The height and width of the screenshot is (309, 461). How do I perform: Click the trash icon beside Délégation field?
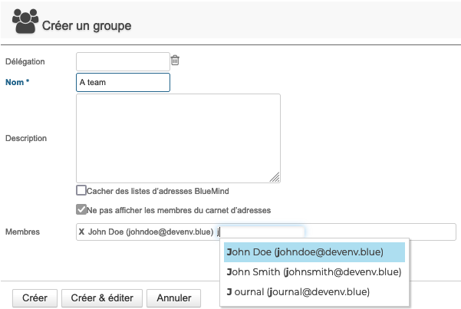pyautogui.click(x=175, y=60)
